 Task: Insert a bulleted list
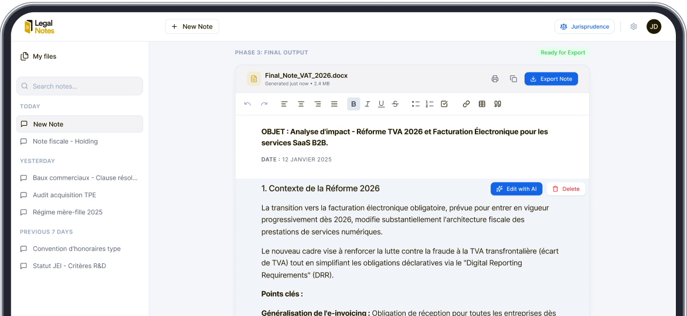[416, 104]
